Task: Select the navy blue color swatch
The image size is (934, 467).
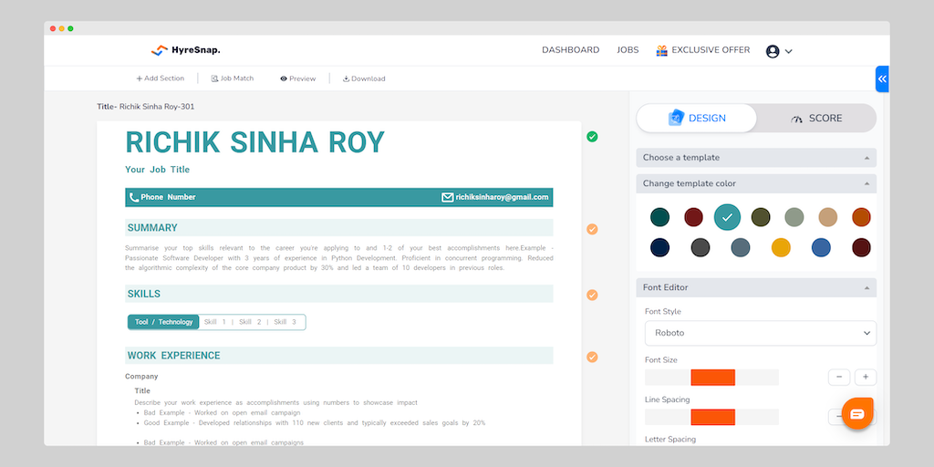Action: (x=660, y=248)
